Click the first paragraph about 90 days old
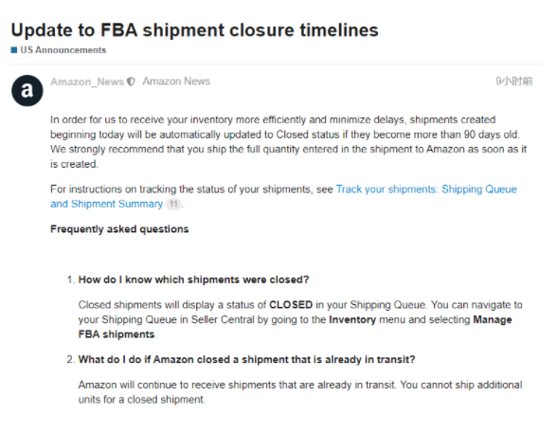557x433 pixels. pyautogui.click(x=288, y=142)
